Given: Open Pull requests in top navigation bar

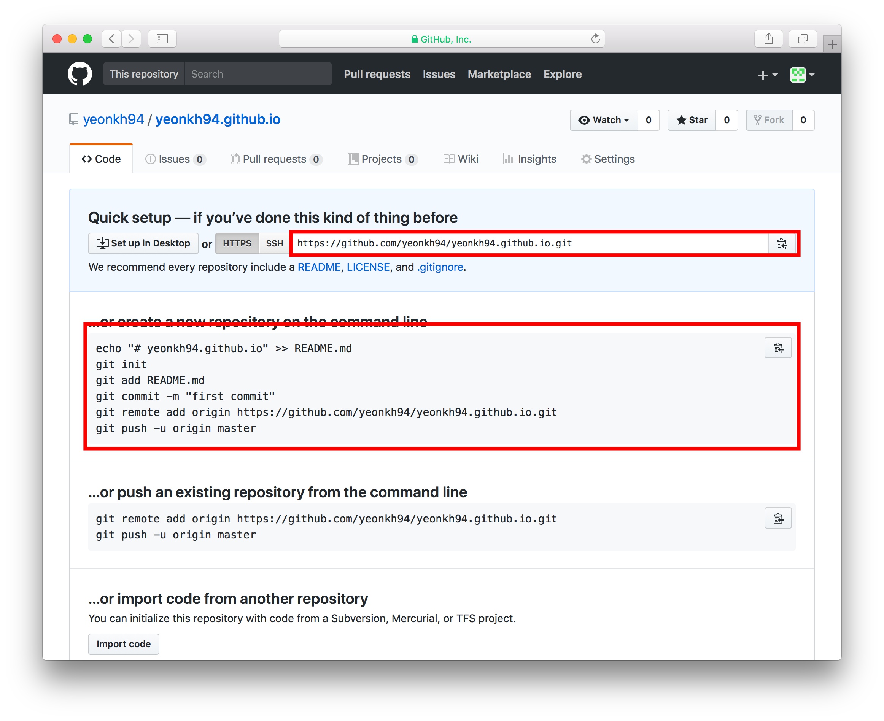Looking at the screenshot, I should (x=377, y=74).
